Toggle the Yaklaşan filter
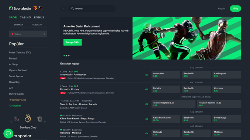This screenshot has width=250, height=140. pyautogui.click(x=37, y=25)
